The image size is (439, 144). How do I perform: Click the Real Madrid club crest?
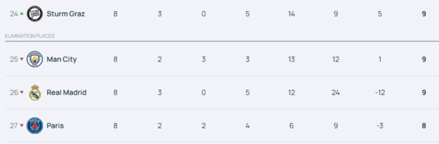tap(35, 93)
